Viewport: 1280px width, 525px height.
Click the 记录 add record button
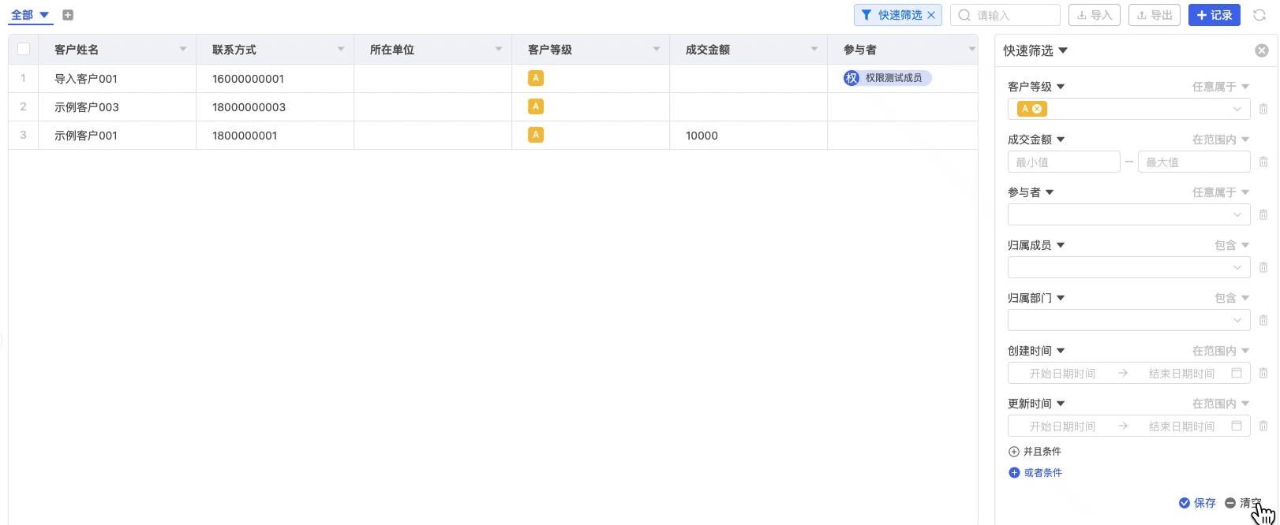(x=1214, y=15)
